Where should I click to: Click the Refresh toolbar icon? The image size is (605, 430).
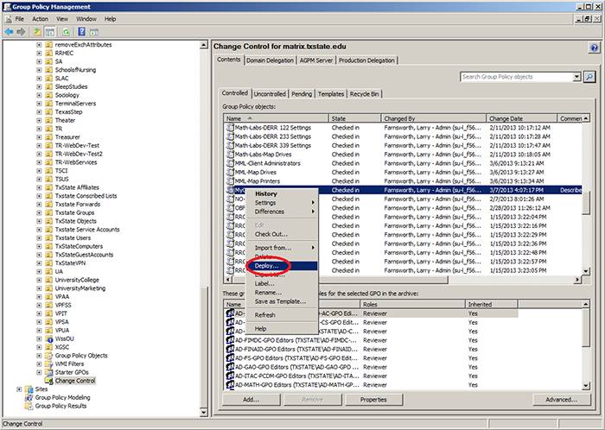(x=66, y=31)
